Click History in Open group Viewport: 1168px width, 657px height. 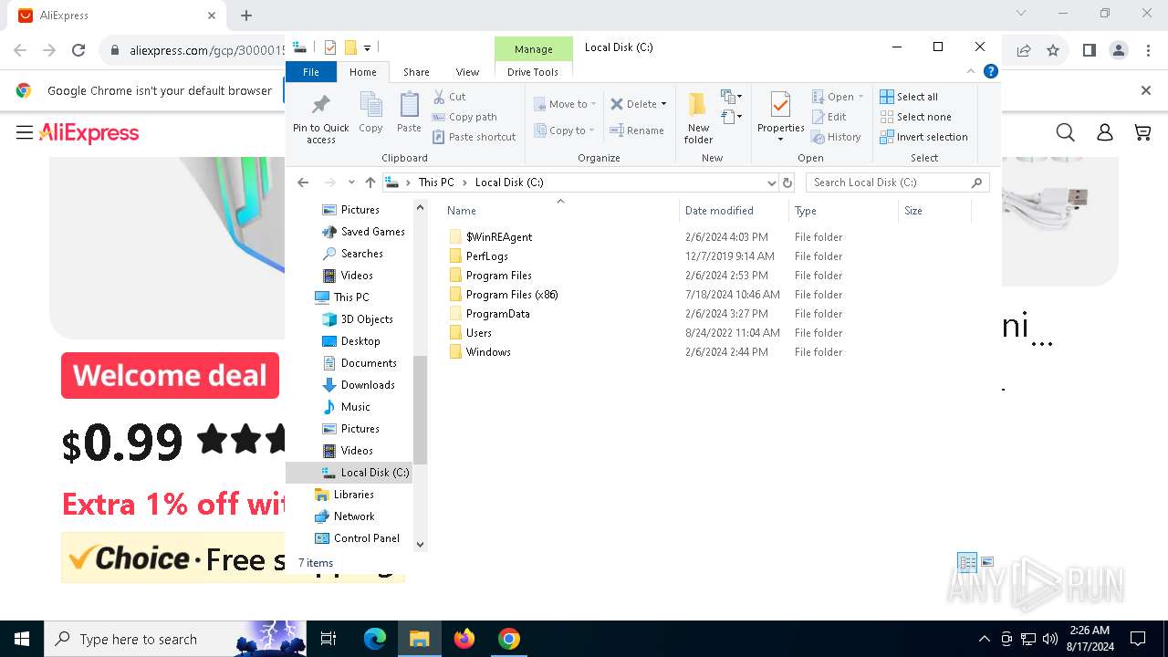[836, 137]
